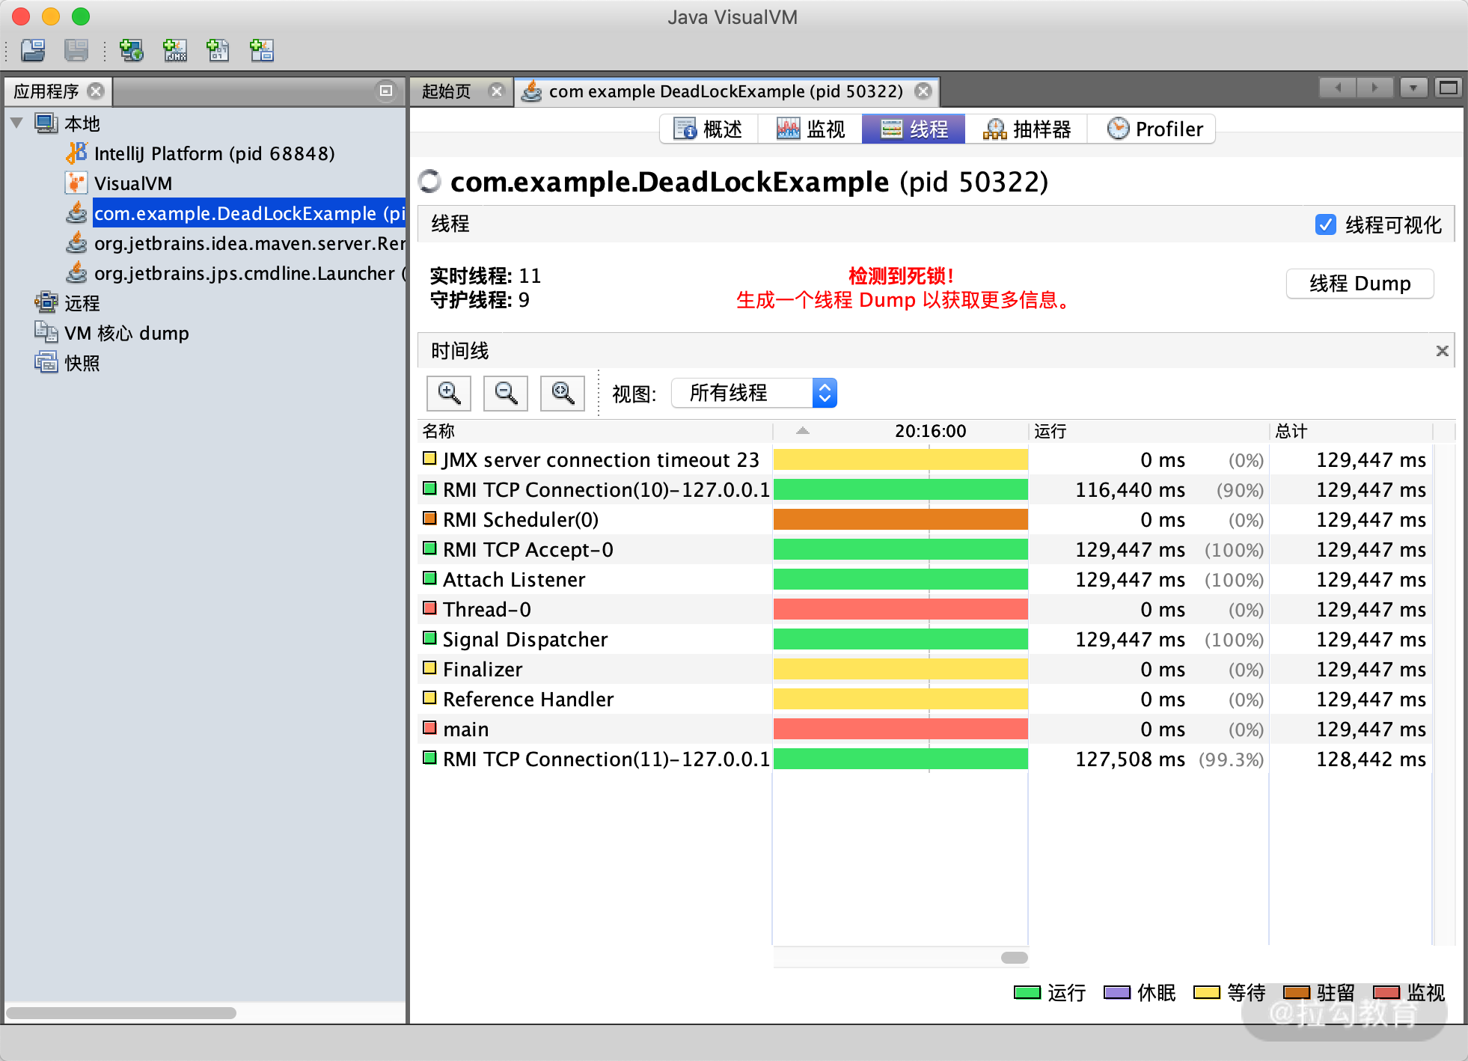Close the 时间线 section

pos(1442,351)
